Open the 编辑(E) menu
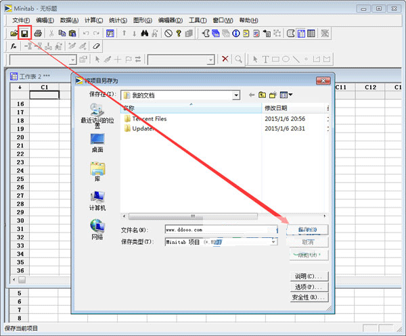 (x=45, y=20)
